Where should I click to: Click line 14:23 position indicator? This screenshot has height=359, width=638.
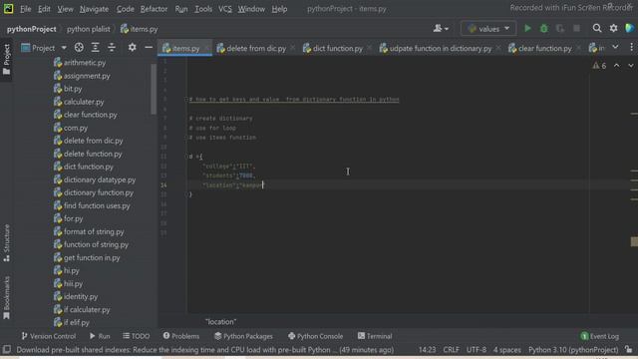[427, 350]
